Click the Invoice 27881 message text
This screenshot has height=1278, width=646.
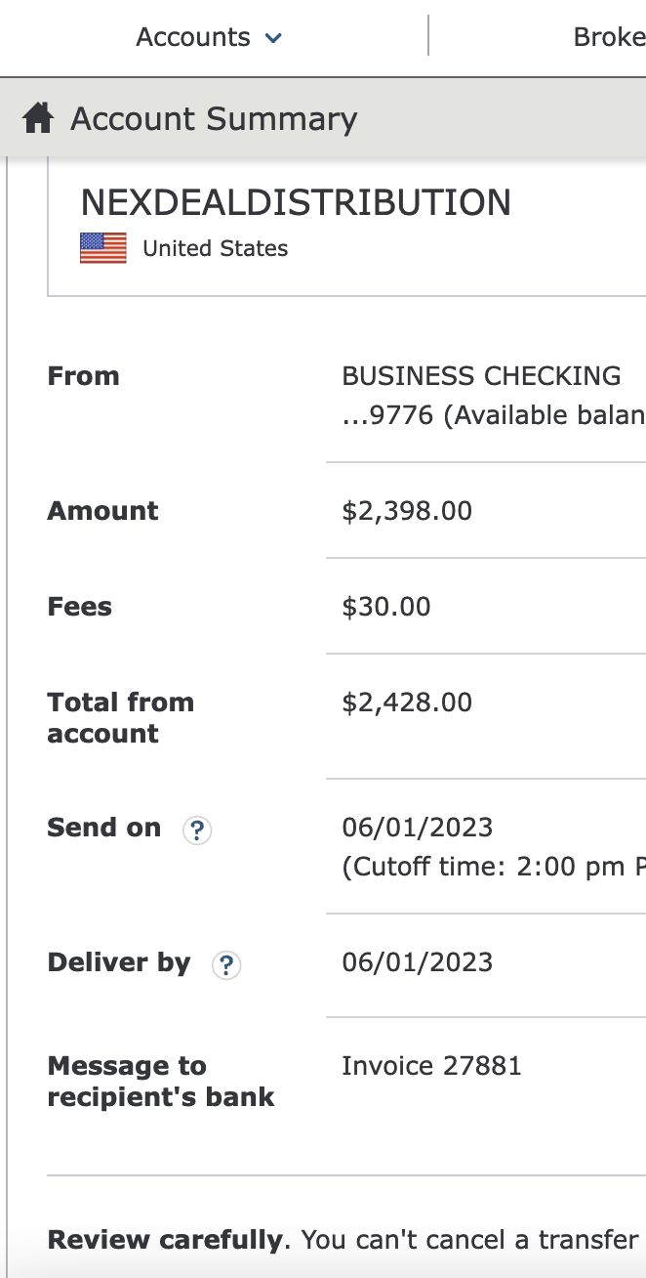(431, 1065)
